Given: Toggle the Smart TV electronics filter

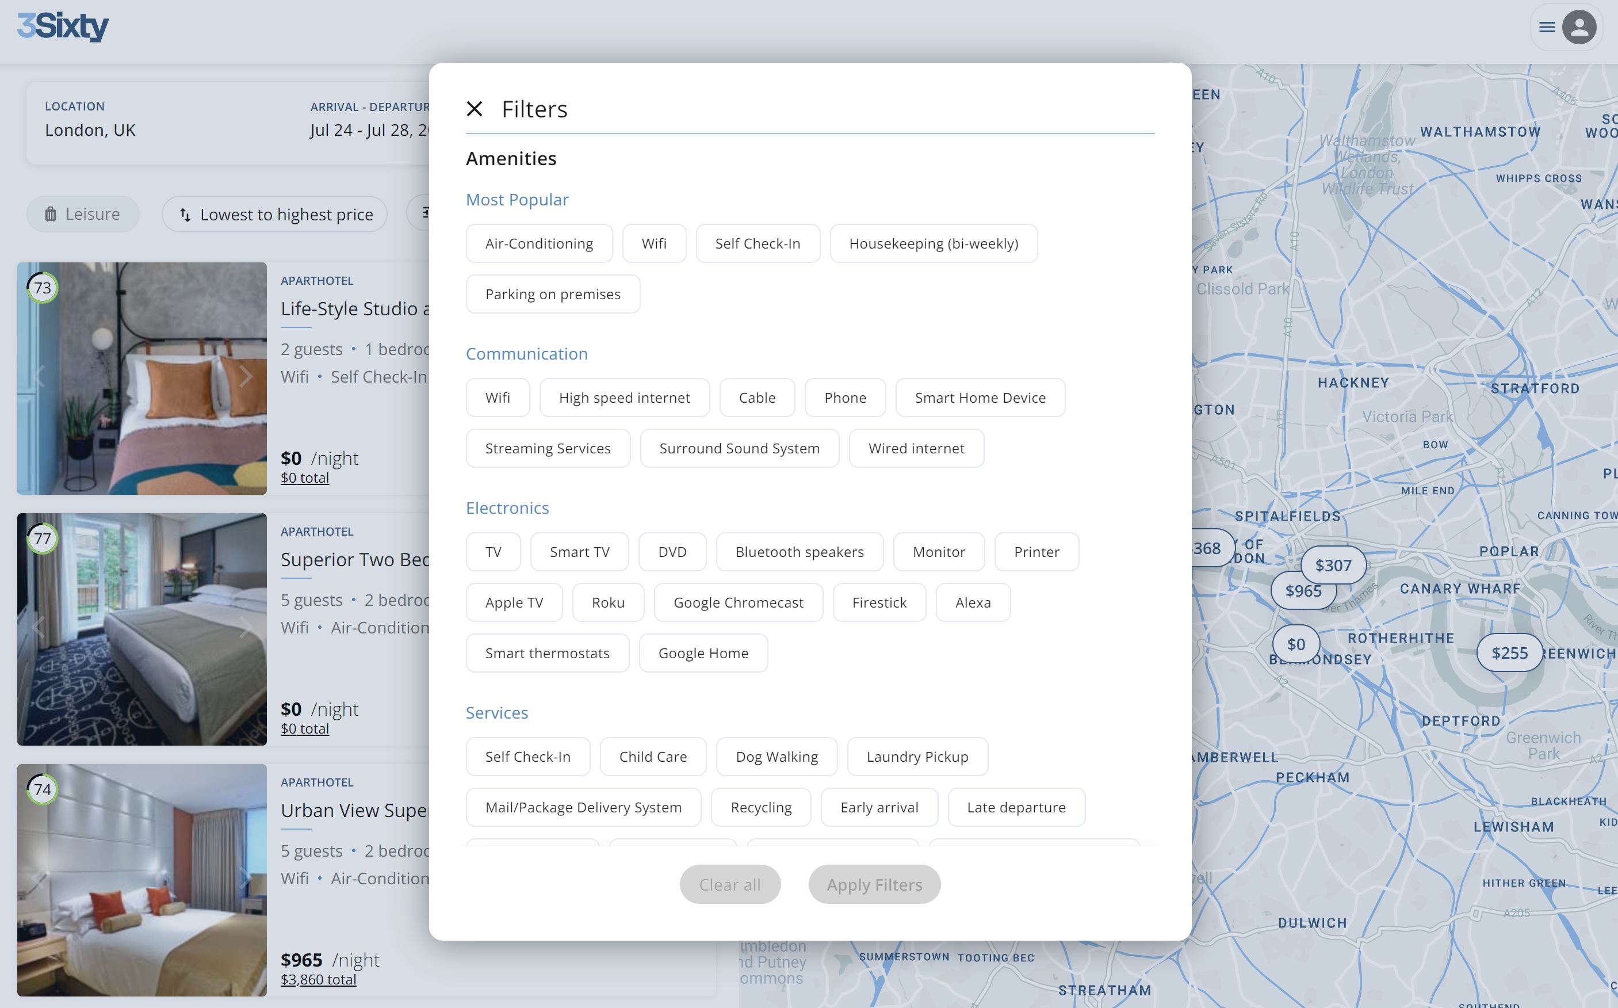Looking at the screenshot, I should 579,552.
